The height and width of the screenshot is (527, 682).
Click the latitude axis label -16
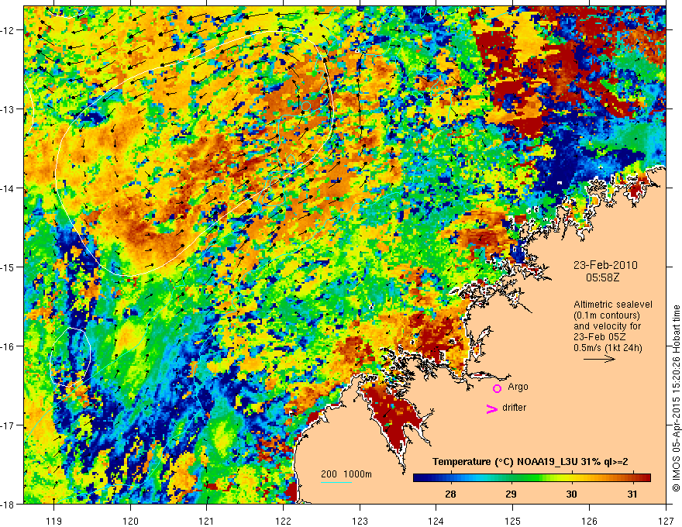coord(9,346)
